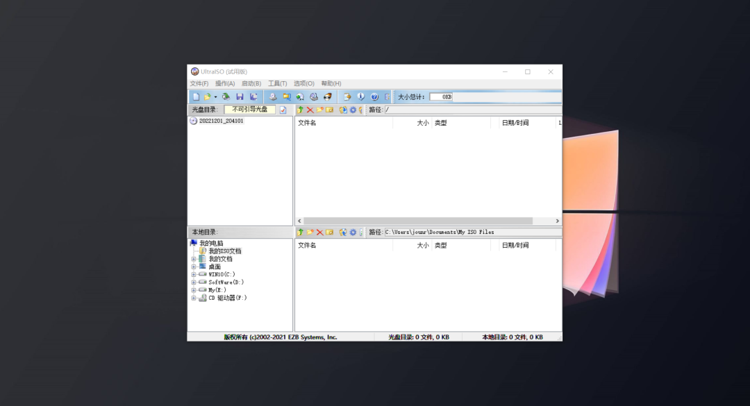Expand the WIN10(C:) drive node
The height and width of the screenshot is (406, 750).
click(194, 275)
